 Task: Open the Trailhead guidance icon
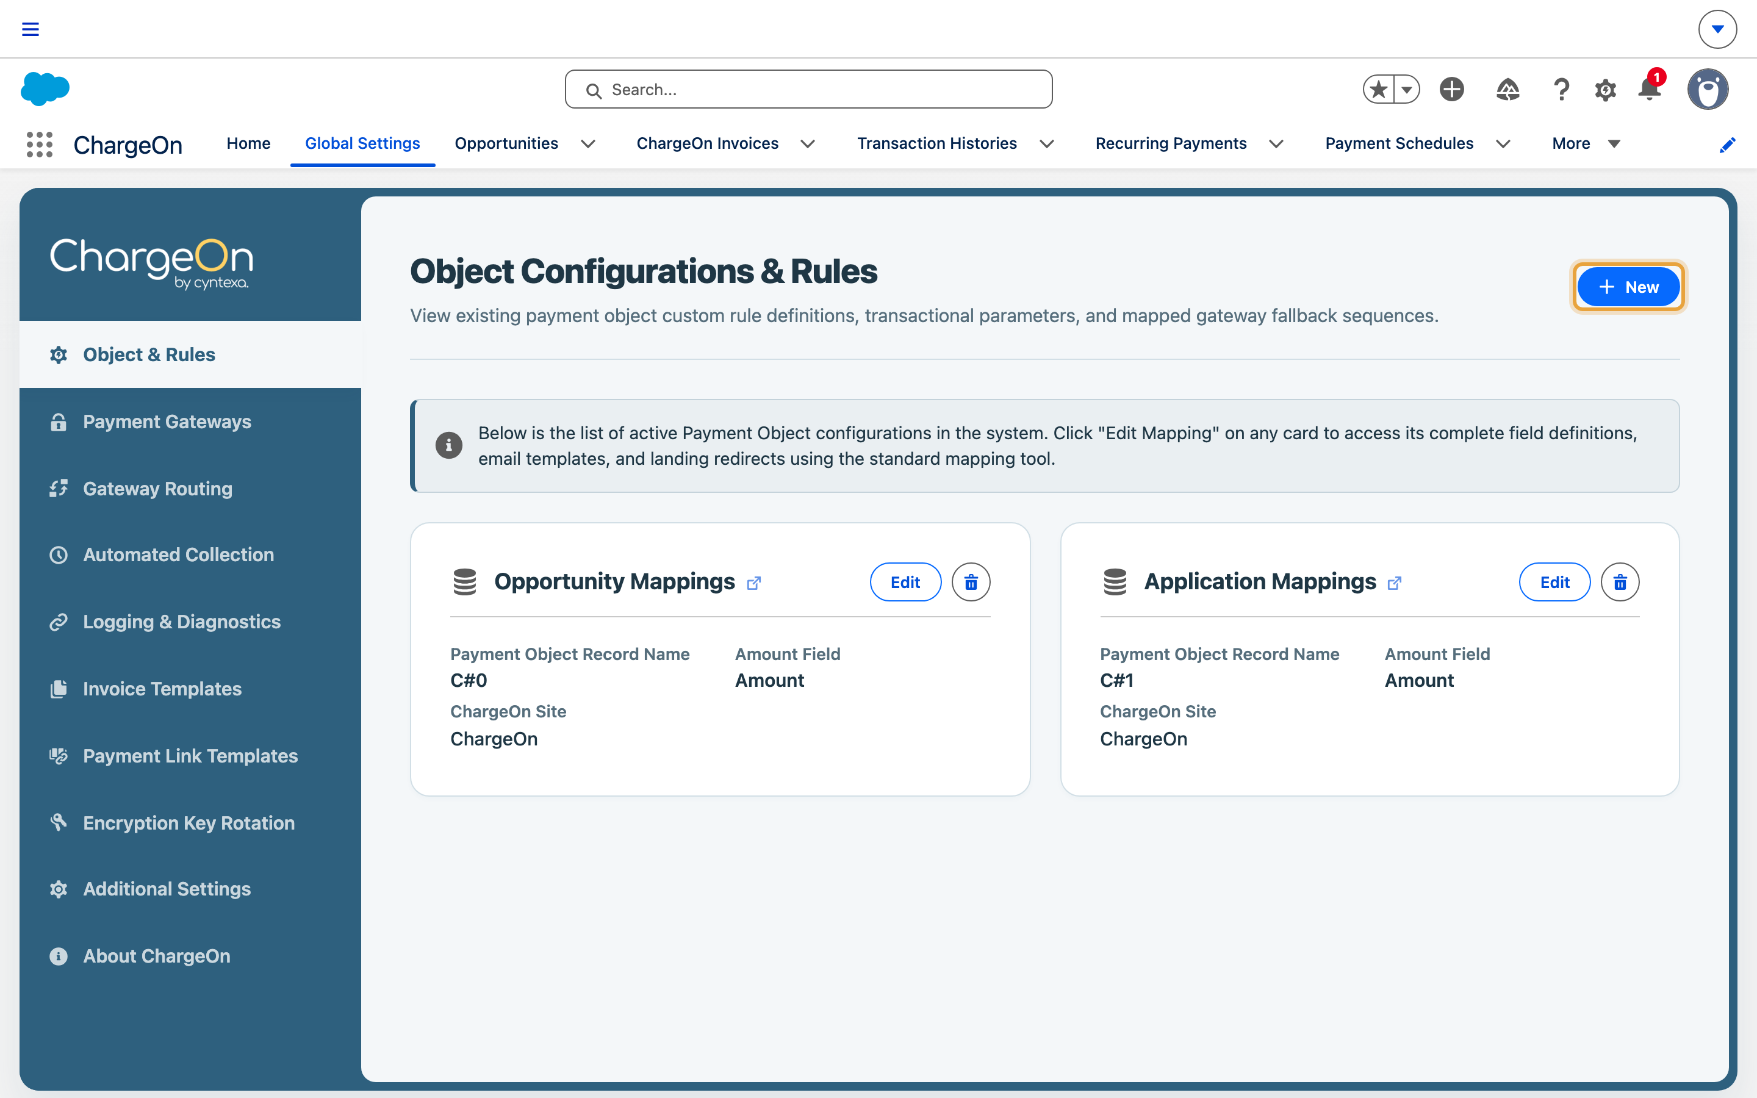pos(1507,89)
